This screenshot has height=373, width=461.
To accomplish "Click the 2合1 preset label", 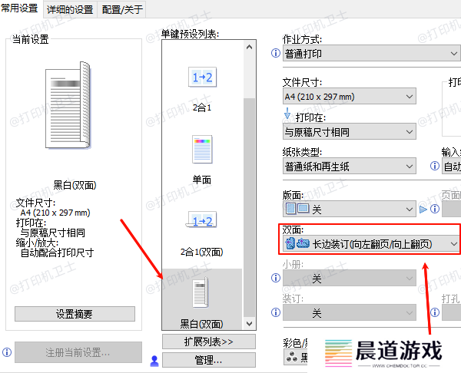I will coord(202,107).
